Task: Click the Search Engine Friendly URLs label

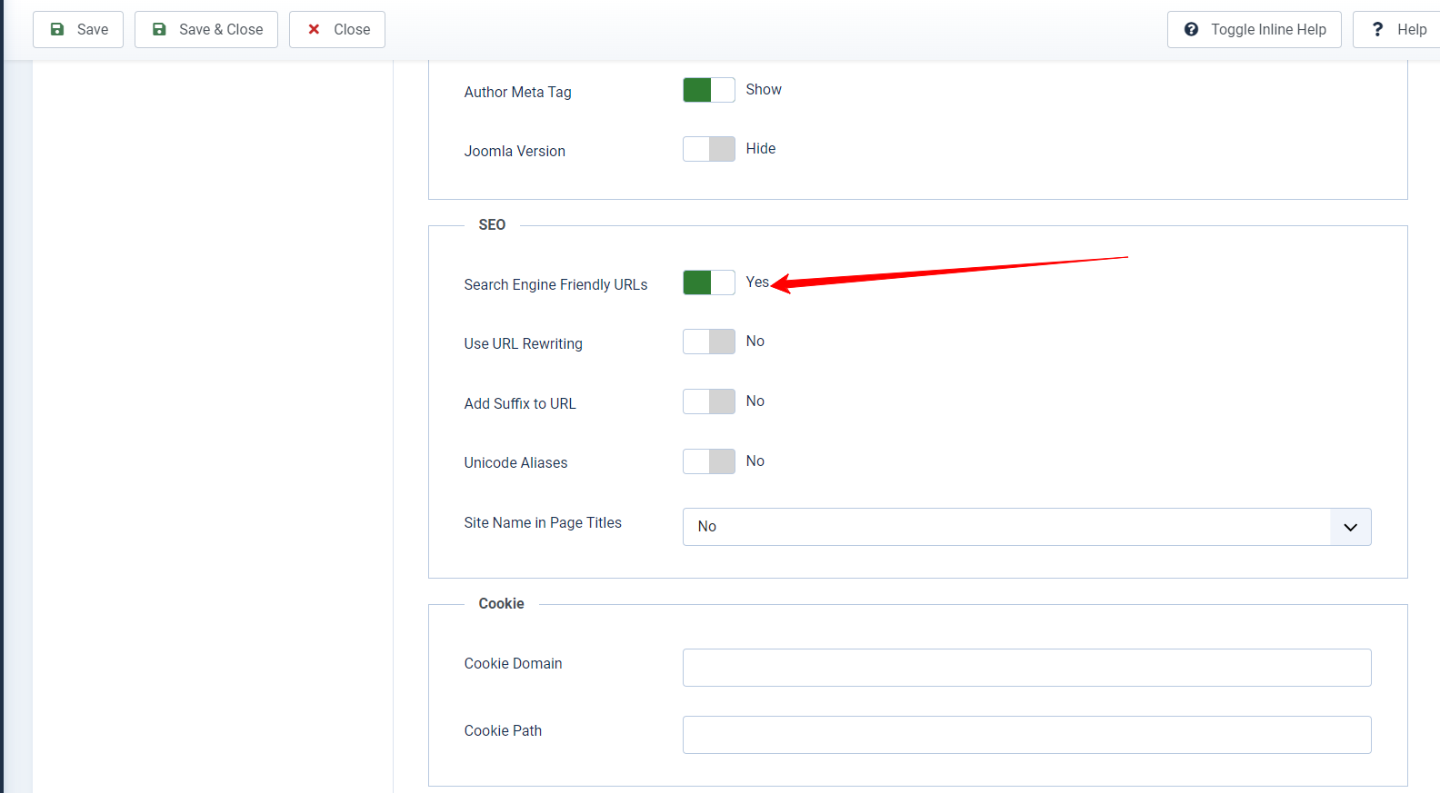Action: pyautogui.click(x=555, y=284)
